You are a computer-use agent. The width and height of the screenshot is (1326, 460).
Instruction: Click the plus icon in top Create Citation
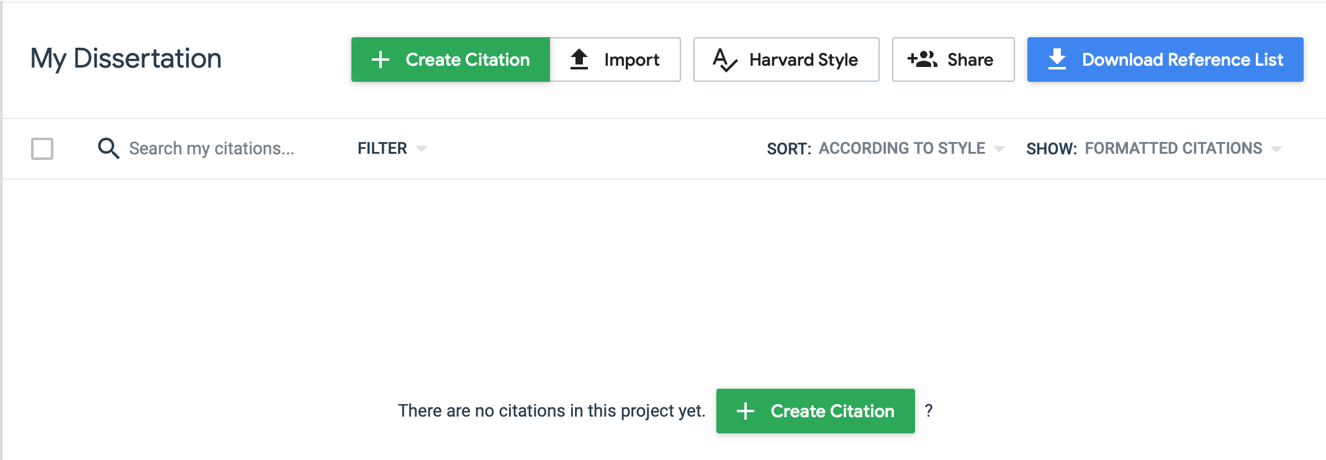point(381,60)
